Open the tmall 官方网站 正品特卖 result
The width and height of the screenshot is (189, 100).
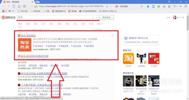point(44,73)
